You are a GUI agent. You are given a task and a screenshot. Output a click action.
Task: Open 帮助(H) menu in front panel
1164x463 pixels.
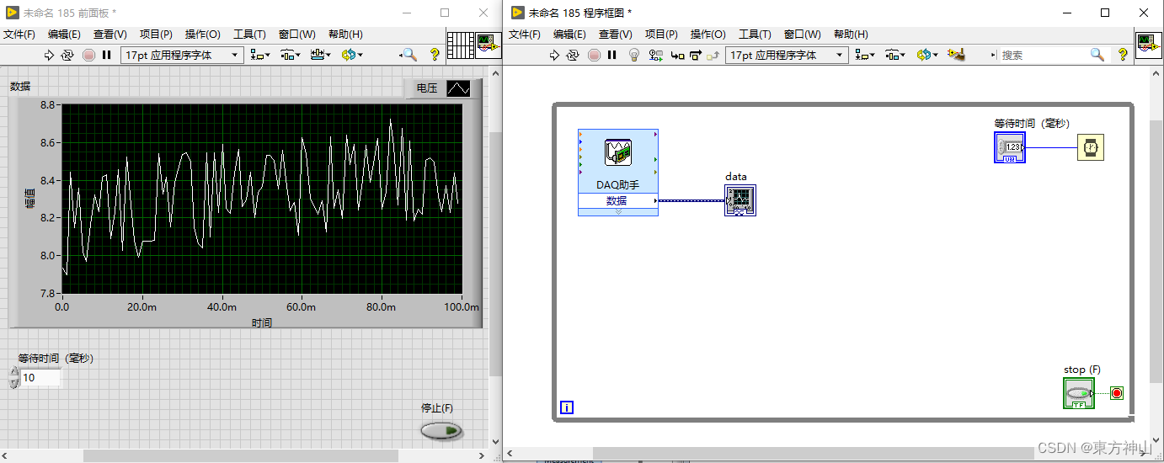coord(345,35)
